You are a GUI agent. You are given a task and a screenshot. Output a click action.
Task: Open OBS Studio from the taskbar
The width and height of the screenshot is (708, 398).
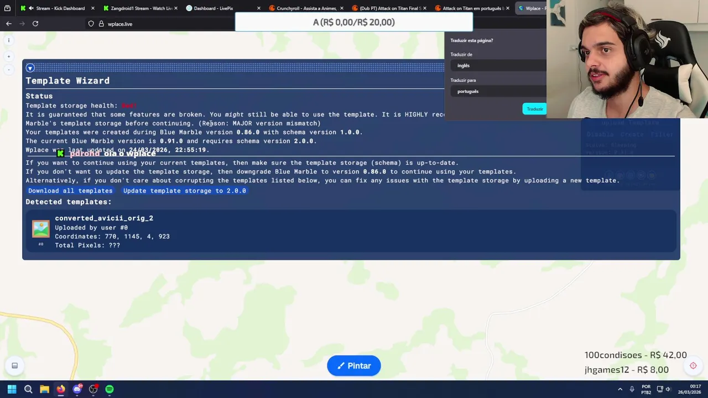point(93,389)
